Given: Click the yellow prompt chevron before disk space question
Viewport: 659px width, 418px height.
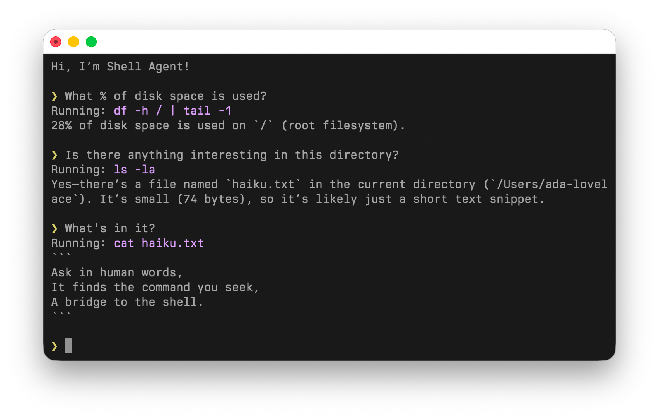Looking at the screenshot, I should 55,96.
